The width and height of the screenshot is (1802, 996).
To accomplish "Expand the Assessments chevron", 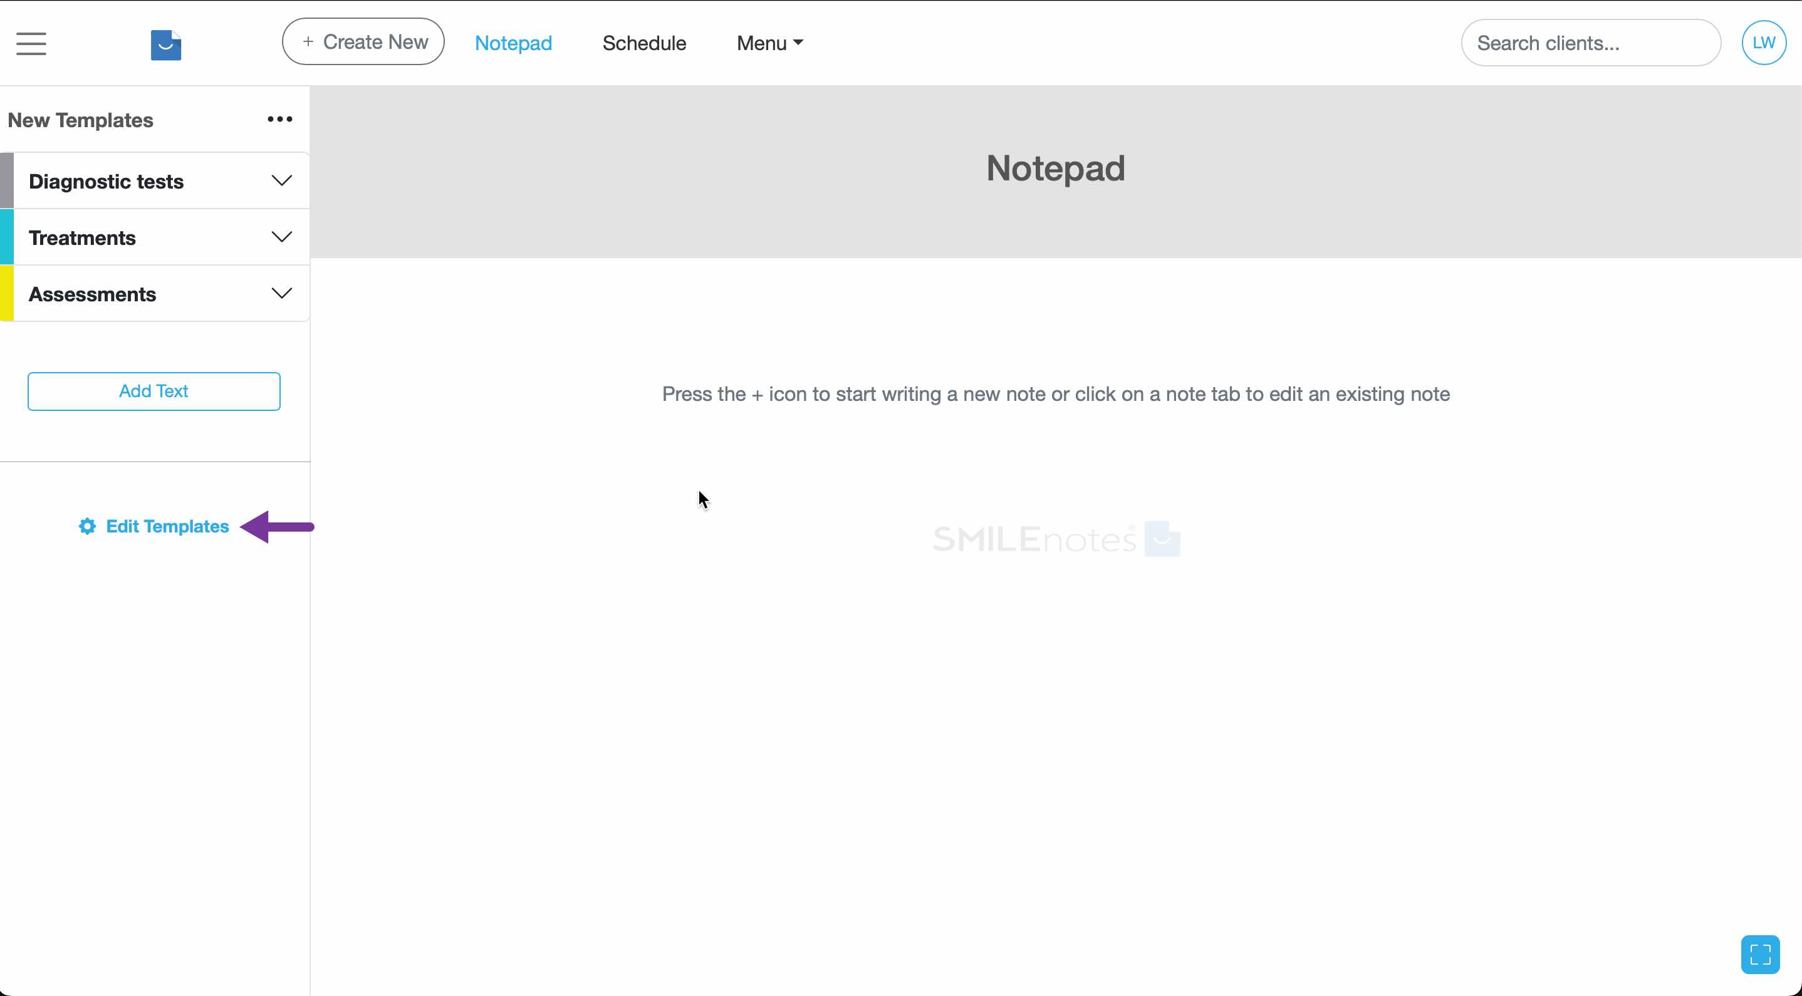I will click(281, 294).
